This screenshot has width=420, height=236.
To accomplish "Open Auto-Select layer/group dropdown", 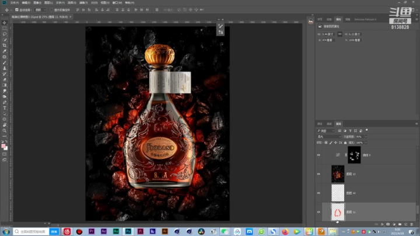I will coord(41,10).
